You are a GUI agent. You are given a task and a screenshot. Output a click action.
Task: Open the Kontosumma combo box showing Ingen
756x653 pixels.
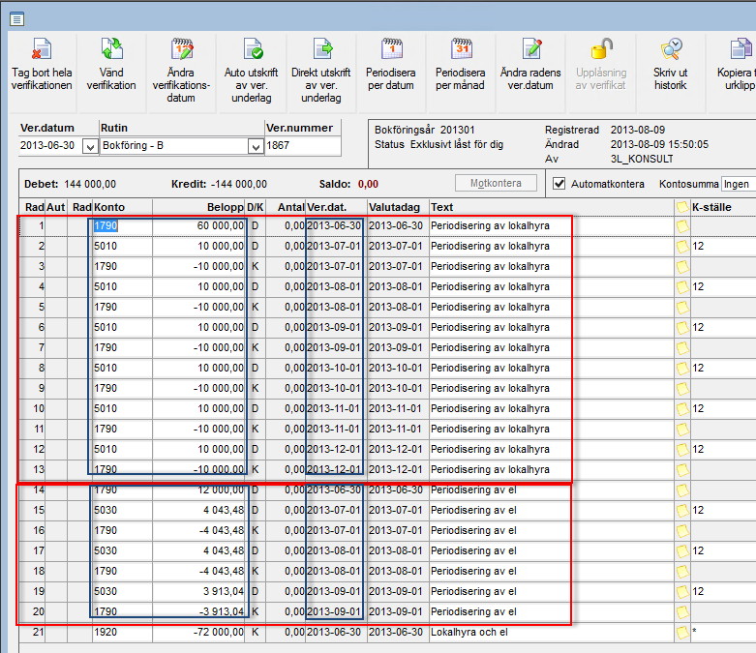pyautogui.click(x=738, y=184)
